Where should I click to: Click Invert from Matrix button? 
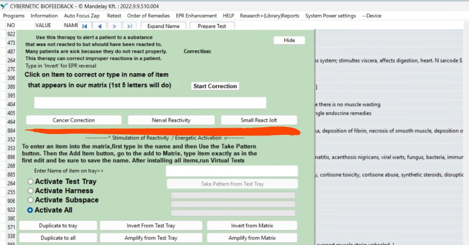click(x=252, y=225)
